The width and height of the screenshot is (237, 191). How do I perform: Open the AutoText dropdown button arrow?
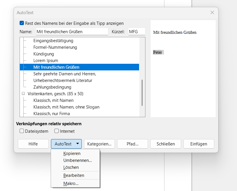coord(77,144)
